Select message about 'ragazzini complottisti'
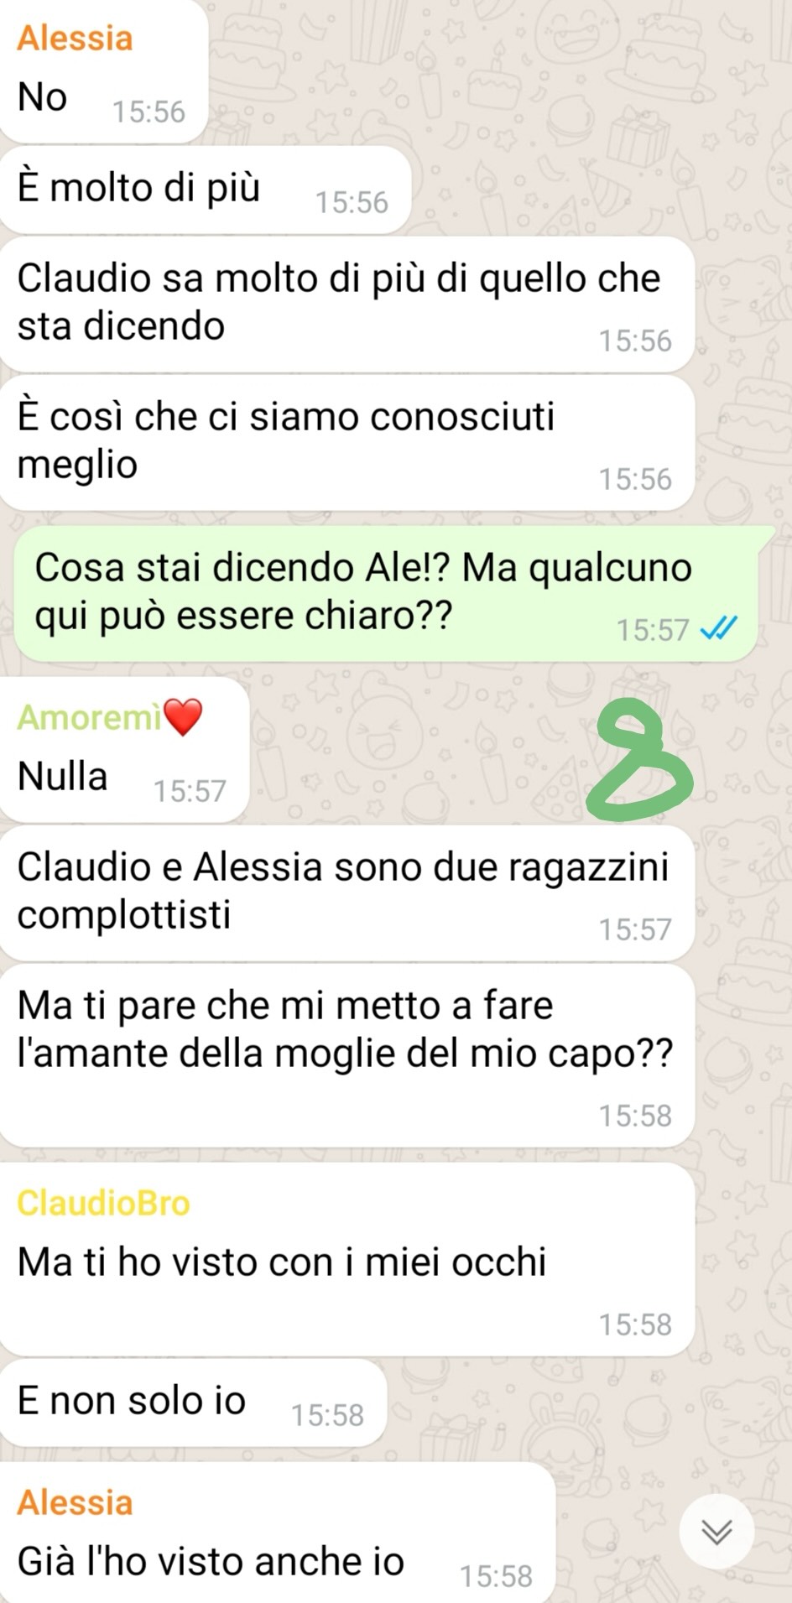This screenshot has width=792, height=1603. 347,893
